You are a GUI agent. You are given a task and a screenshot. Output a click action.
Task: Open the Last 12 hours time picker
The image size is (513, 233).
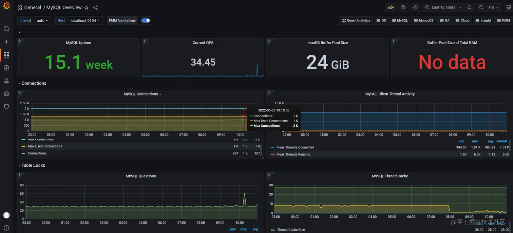pos(443,7)
